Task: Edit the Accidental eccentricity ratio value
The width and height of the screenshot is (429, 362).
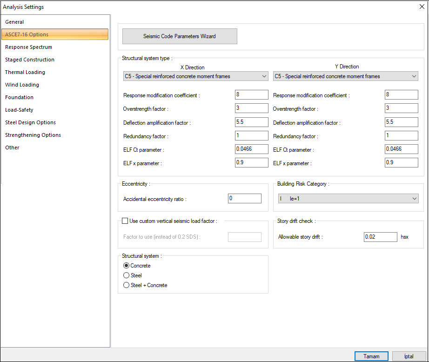Action: click(x=244, y=198)
